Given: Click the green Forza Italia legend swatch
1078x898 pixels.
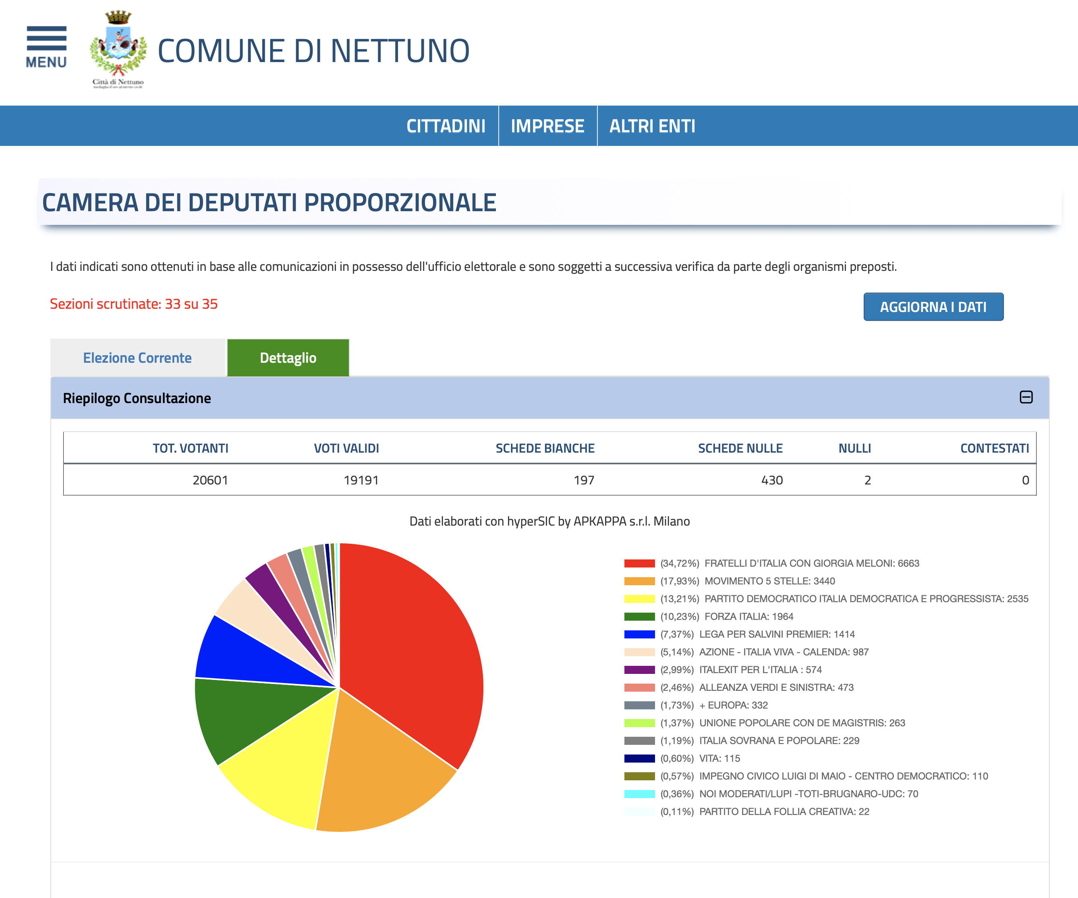Looking at the screenshot, I should 639,617.
